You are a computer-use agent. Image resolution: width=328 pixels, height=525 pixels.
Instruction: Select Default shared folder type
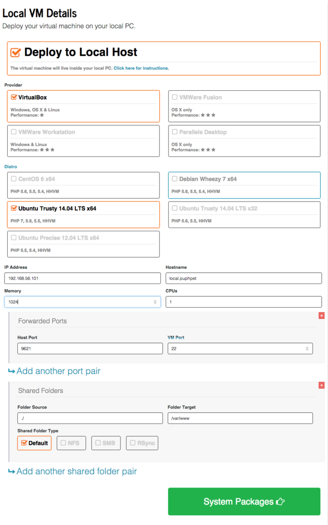point(34,443)
